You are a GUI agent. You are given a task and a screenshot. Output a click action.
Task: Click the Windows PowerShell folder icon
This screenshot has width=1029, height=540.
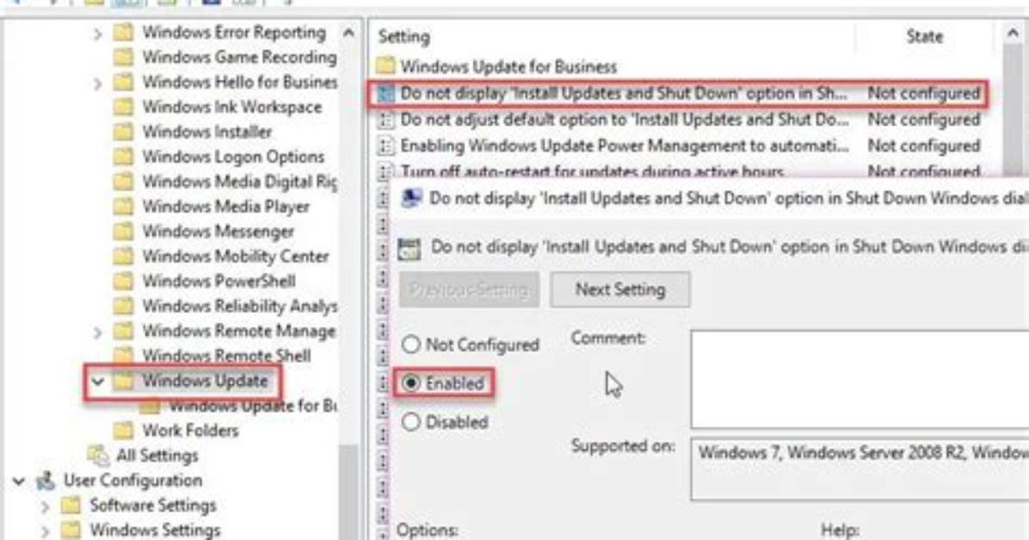click(123, 281)
